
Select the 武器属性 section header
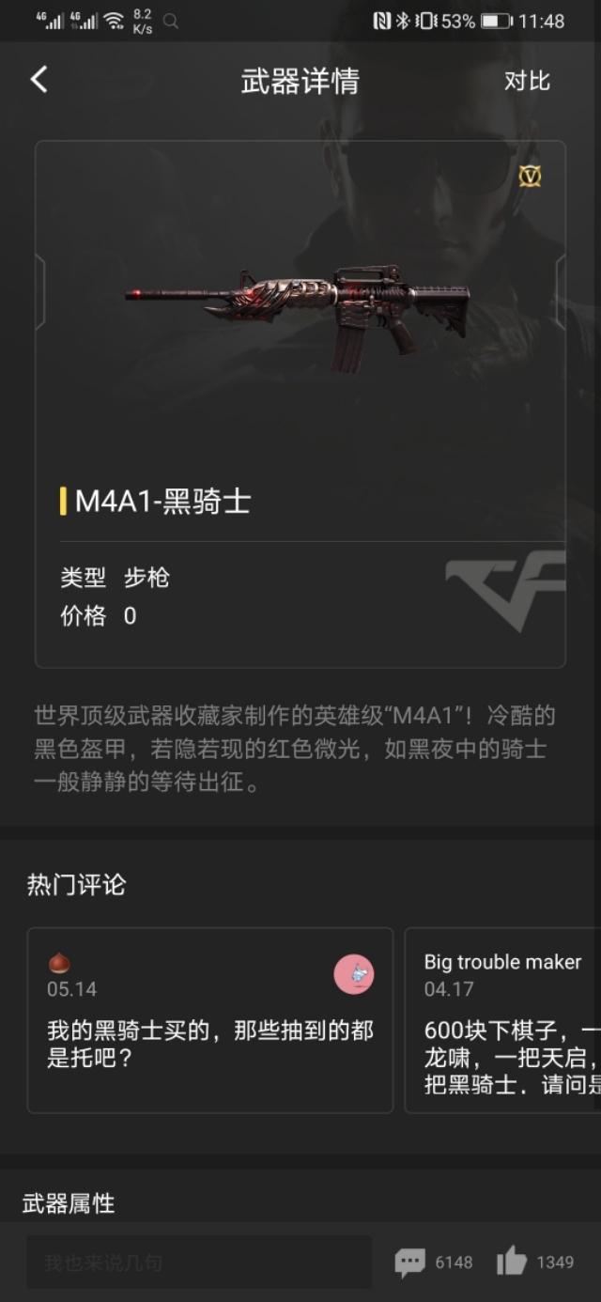[69, 1203]
